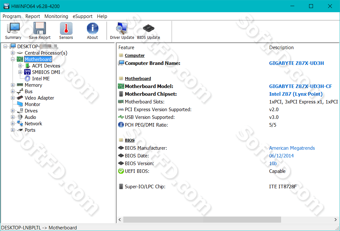Click the Audio speaker icon in tree
This screenshot has height=231, width=340.
coord(20,117)
